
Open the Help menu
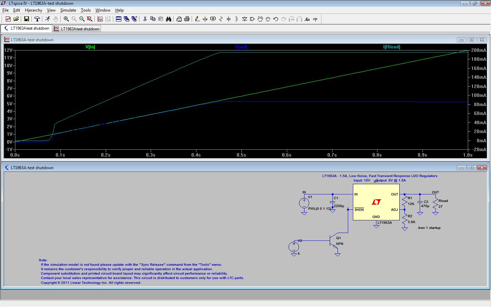point(119,10)
